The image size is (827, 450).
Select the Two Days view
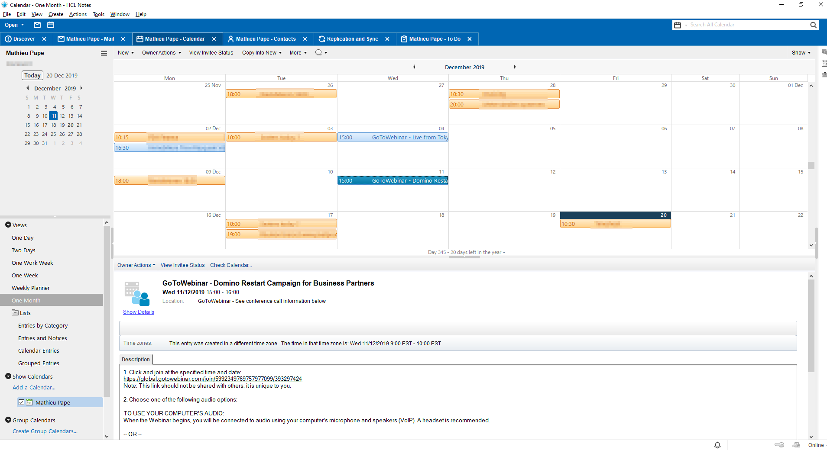pos(23,250)
